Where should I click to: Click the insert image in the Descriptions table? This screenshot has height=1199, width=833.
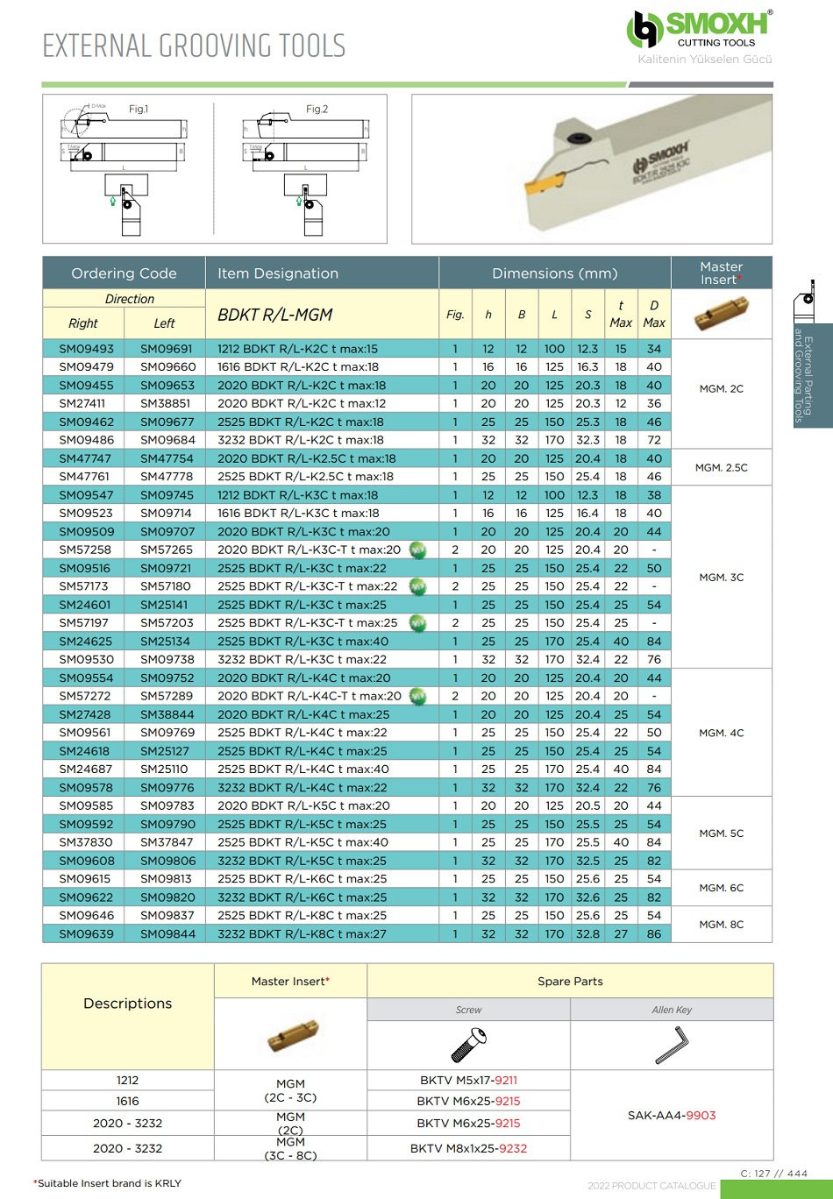pyautogui.click(x=291, y=1037)
